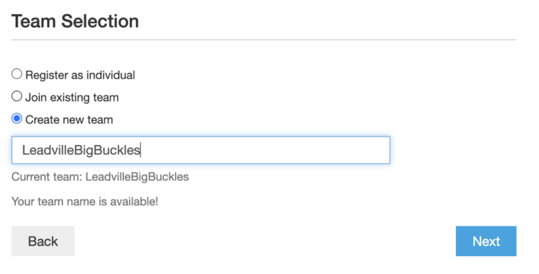The image size is (539, 274).
Task: Click the team name after "Current team:"
Action: point(137,177)
